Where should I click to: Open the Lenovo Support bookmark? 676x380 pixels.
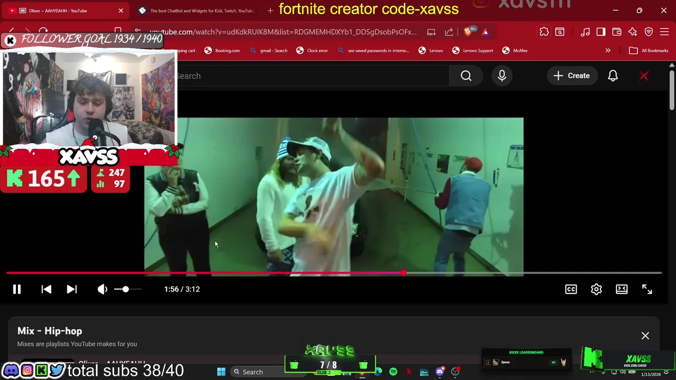(x=473, y=51)
